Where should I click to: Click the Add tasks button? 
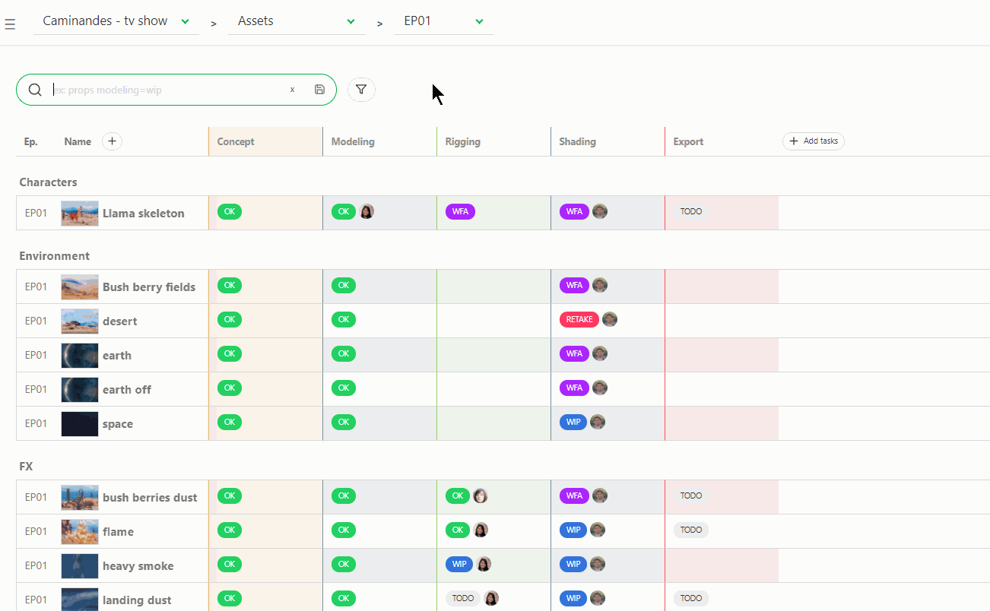[813, 141]
